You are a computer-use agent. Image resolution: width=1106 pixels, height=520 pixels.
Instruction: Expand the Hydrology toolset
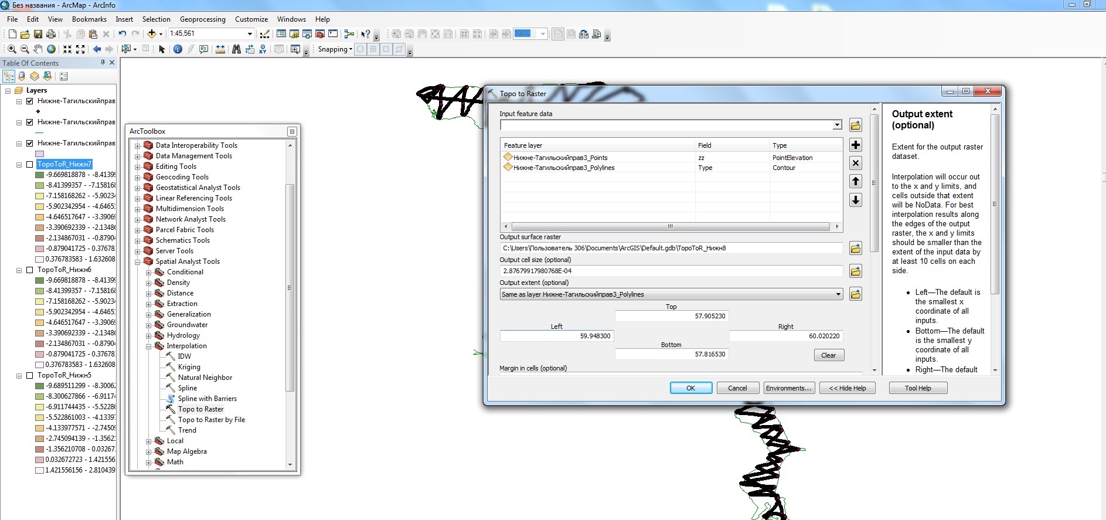pos(148,335)
